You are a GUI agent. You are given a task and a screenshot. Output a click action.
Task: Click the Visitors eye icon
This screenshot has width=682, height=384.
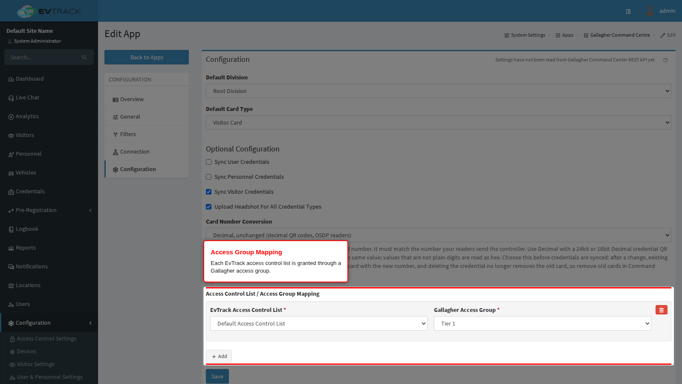coord(11,136)
